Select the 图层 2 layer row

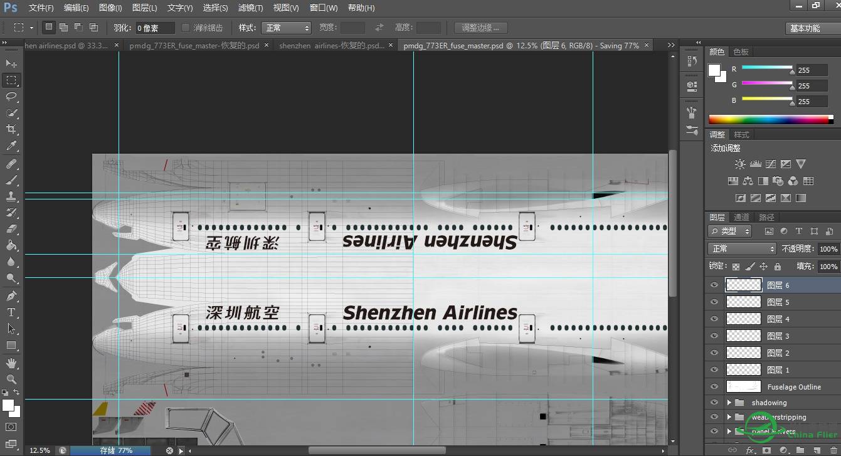coord(773,353)
